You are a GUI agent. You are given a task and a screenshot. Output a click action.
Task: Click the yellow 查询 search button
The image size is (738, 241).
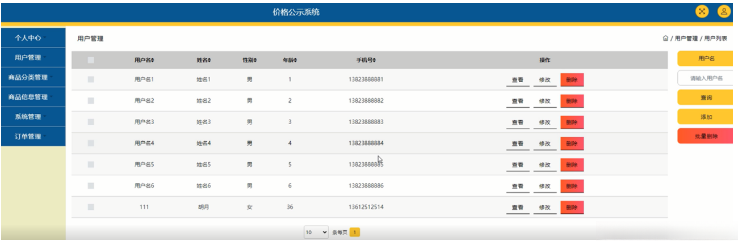pos(706,98)
